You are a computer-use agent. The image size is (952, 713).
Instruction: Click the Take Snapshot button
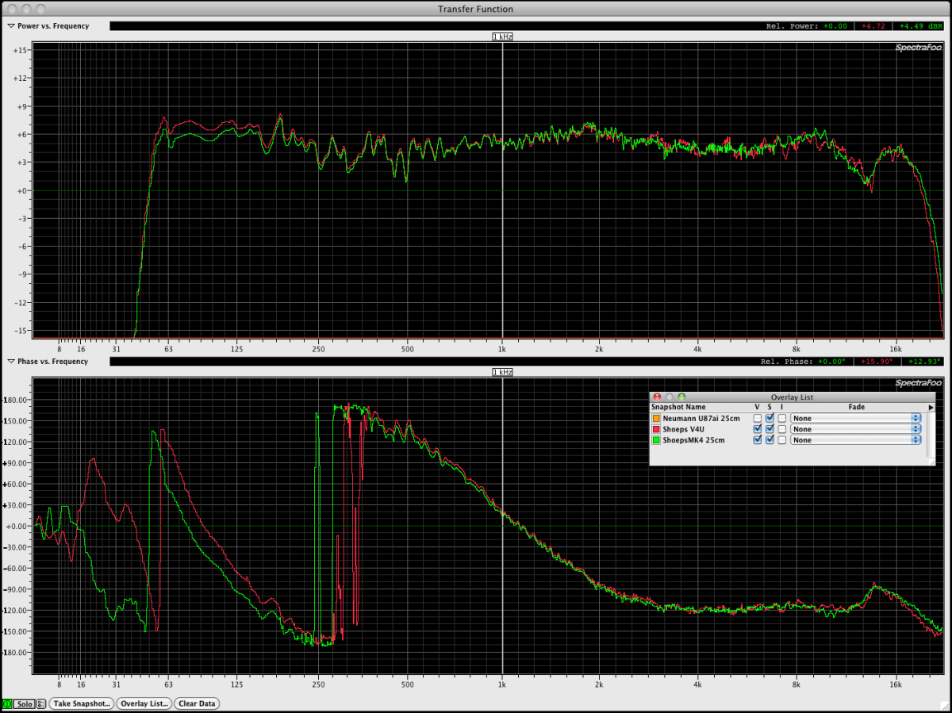click(x=81, y=703)
